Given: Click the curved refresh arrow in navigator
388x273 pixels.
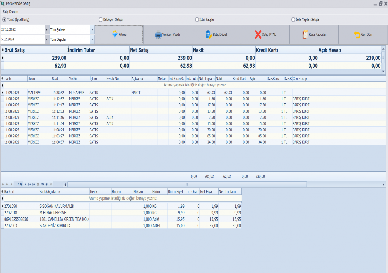Looking at the screenshot, I should click(x=42, y=184).
